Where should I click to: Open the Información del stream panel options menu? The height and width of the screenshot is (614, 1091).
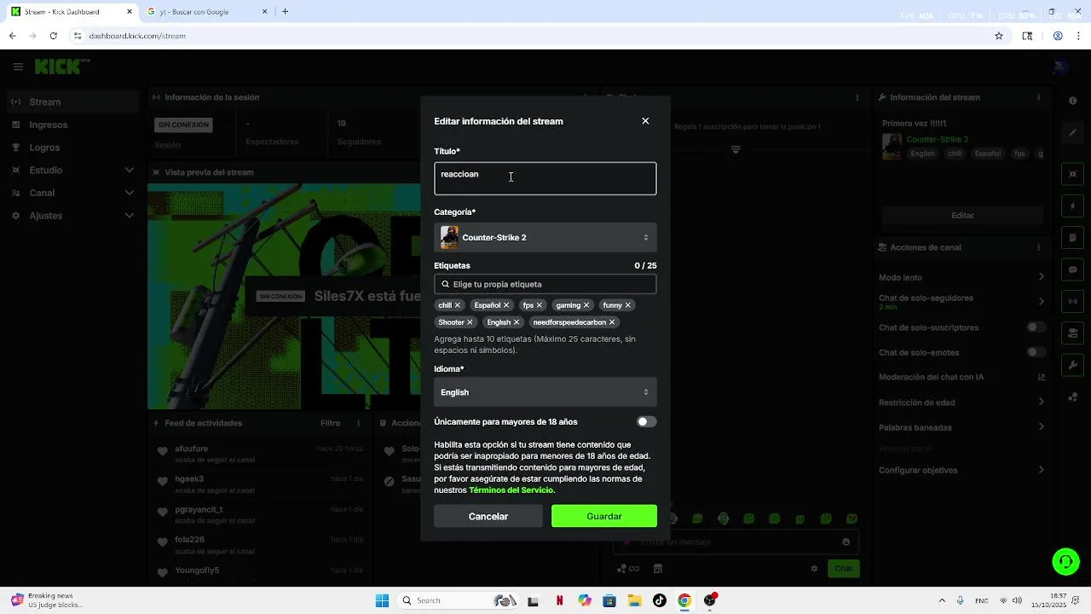pyautogui.click(x=1040, y=97)
